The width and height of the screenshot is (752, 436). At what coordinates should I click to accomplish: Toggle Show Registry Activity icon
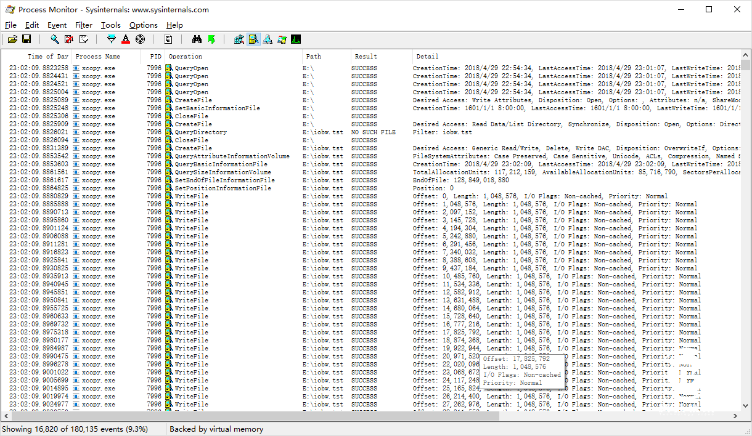pos(239,39)
